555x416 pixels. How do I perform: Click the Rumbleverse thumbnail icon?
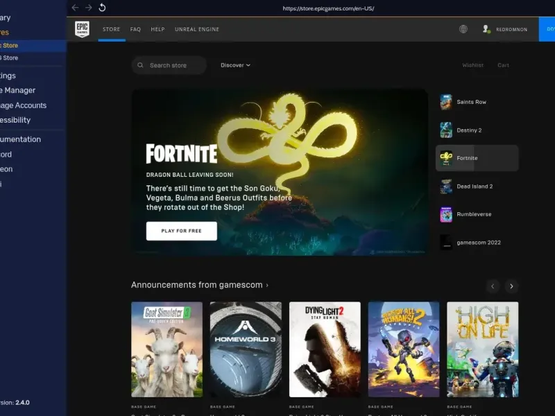pyautogui.click(x=446, y=214)
